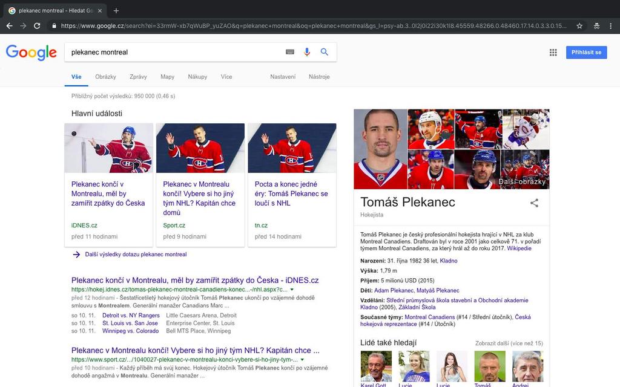This screenshot has width=620, height=387.
Task: Close the plekanec montreal browser tab
Action: 100,11
